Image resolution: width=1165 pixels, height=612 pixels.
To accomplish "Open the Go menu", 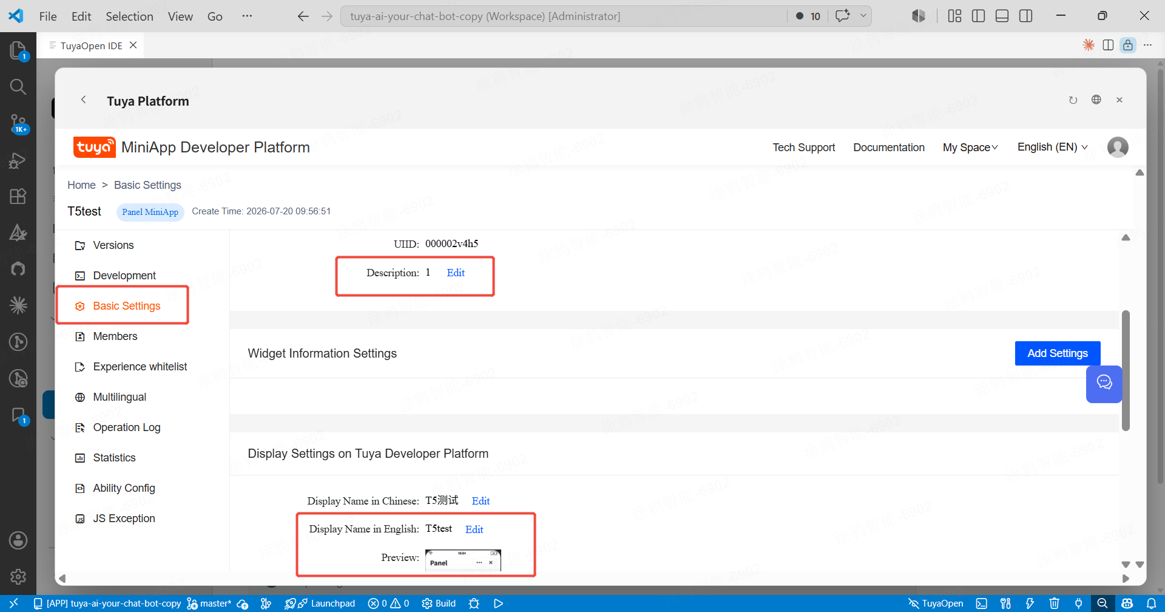I will pyautogui.click(x=215, y=16).
